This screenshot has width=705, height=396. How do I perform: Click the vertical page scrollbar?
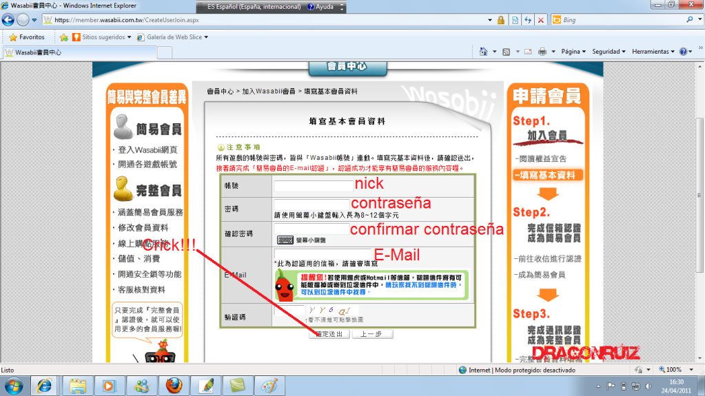(x=699, y=196)
